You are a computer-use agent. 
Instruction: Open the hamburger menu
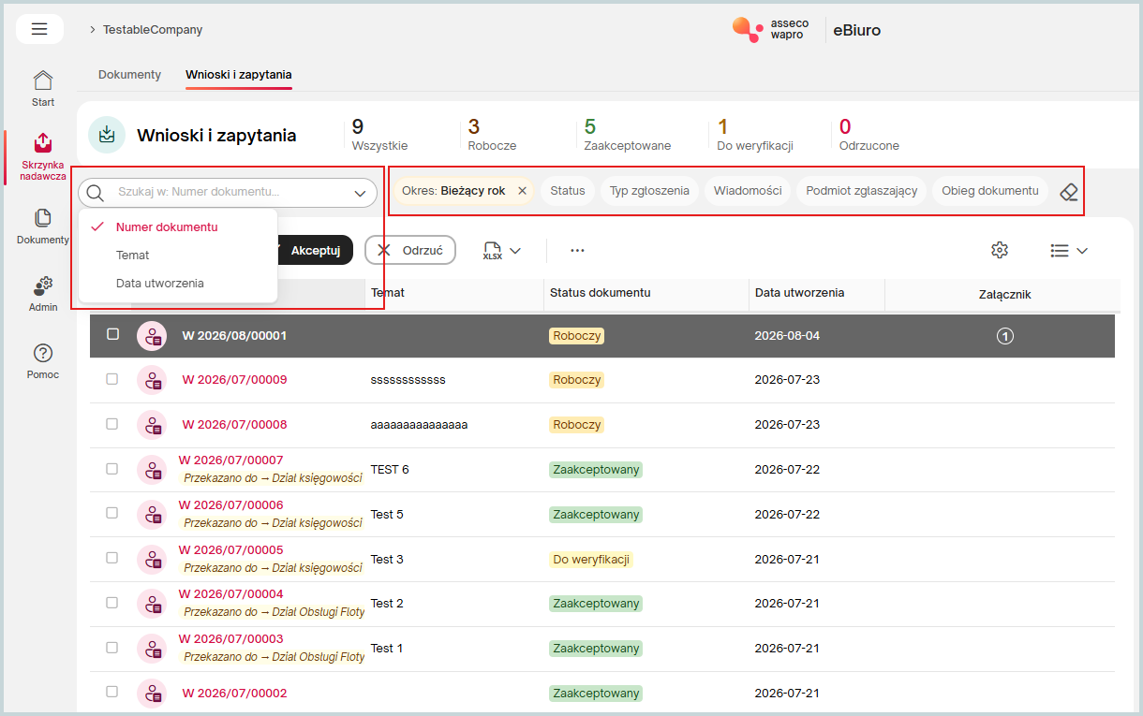coord(39,29)
